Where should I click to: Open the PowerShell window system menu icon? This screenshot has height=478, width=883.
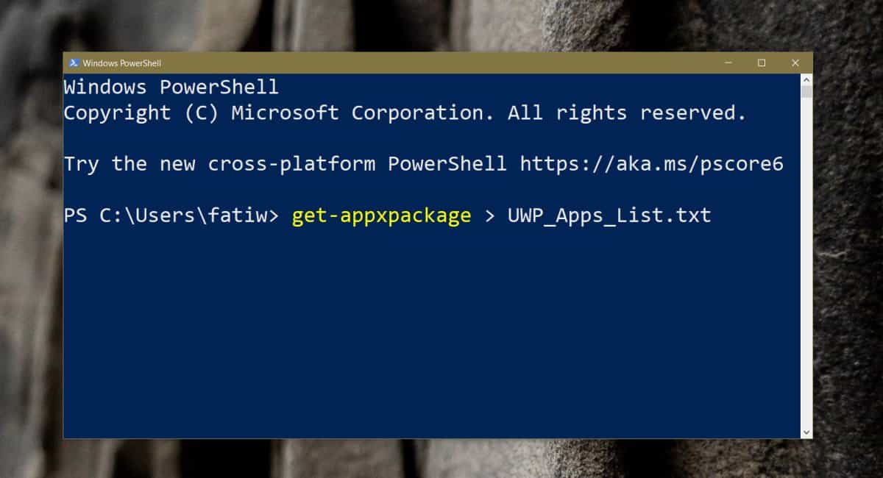coord(74,63)
